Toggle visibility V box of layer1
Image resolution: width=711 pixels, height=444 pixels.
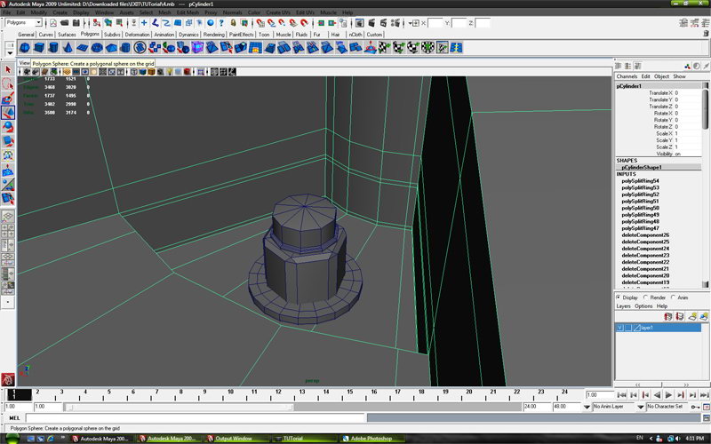click(x=619, y=328)
